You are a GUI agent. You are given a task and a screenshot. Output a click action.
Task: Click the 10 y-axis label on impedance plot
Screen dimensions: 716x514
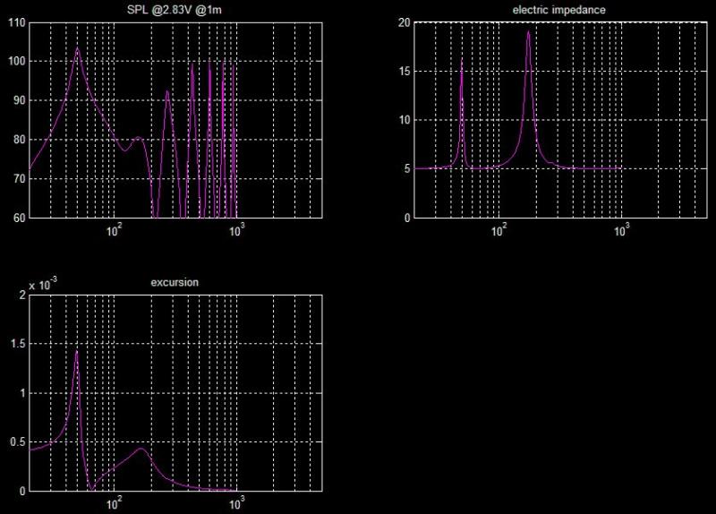405,120
